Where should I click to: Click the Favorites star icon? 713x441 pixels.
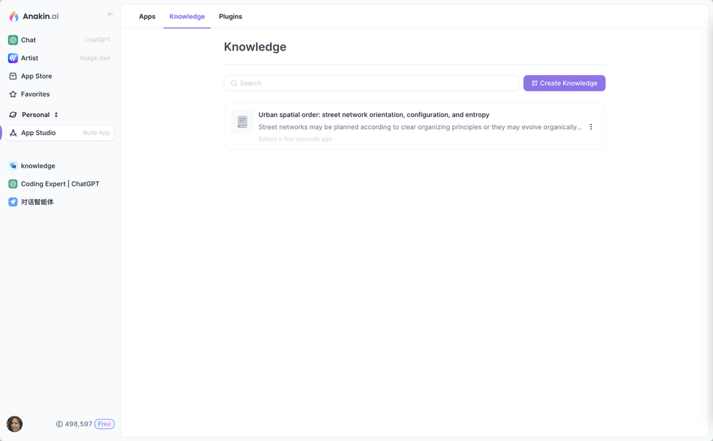13,94
